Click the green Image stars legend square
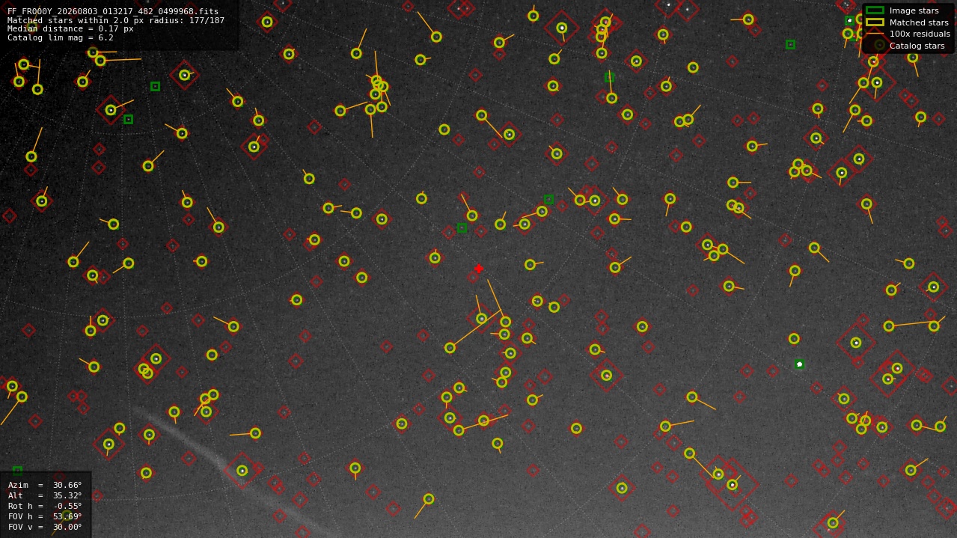This screenshot has width=957, height=538. [875, 10]
